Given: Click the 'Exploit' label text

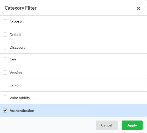Looking at the screenshot, I should pyautogui.click(x=15, y=85).
